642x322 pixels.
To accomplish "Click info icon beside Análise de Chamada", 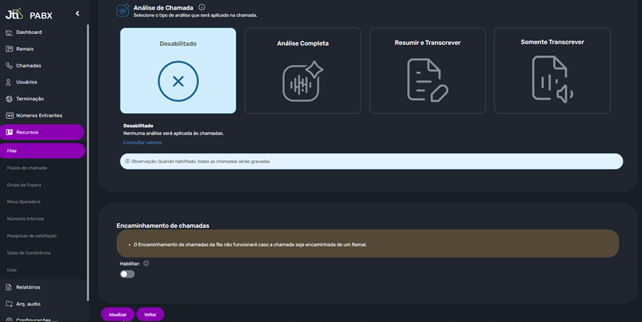I will [201, 7].
